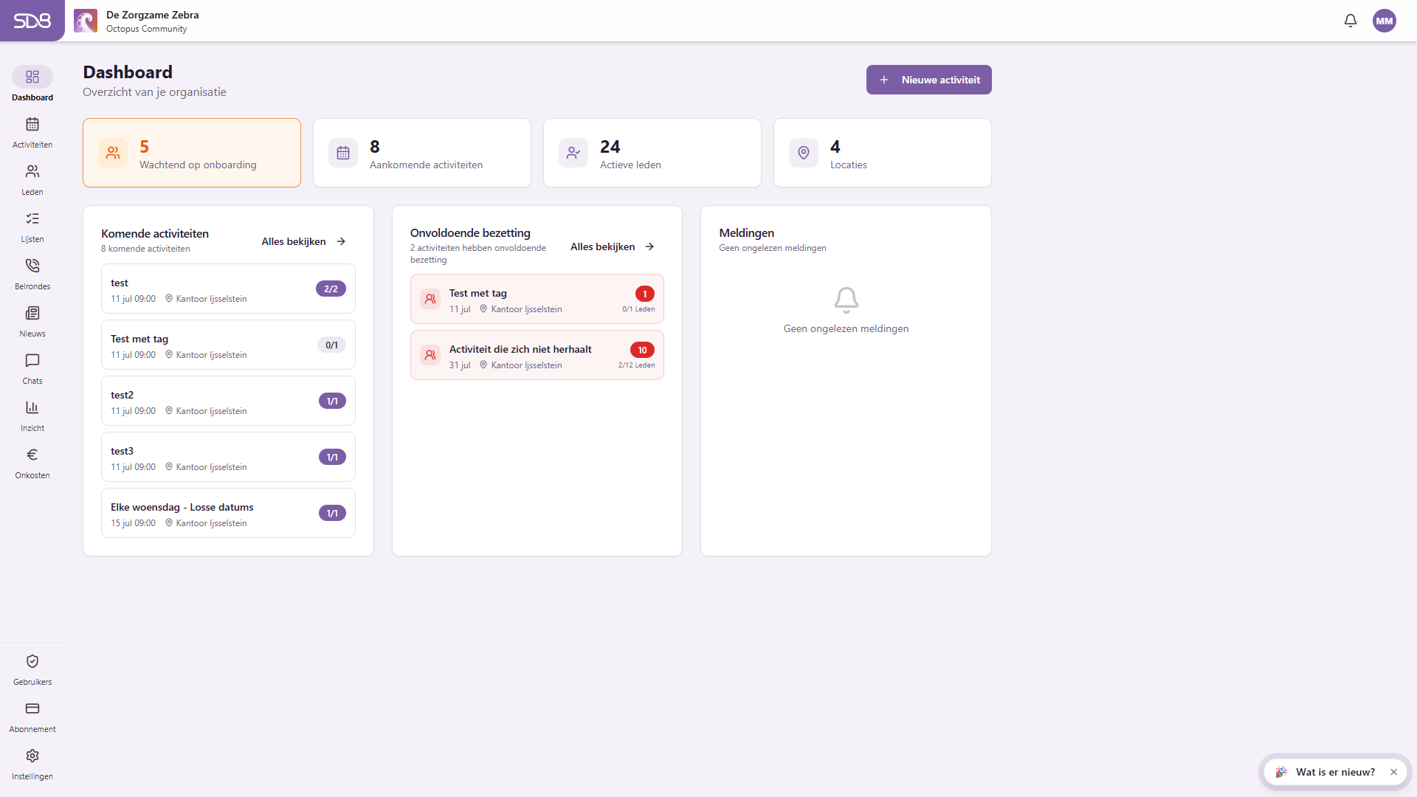
Task: Click the Meldingen panel heading
Action: click(x=747, y=233)
